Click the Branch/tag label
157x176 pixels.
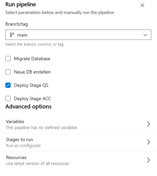(17, 24)
